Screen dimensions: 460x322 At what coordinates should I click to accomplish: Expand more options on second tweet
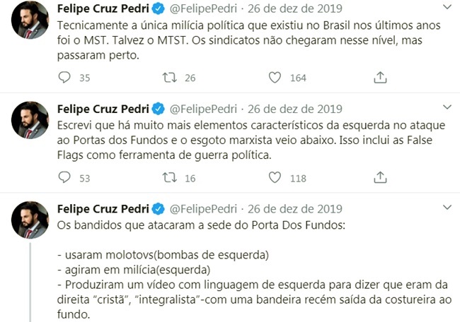coord(445,108)
